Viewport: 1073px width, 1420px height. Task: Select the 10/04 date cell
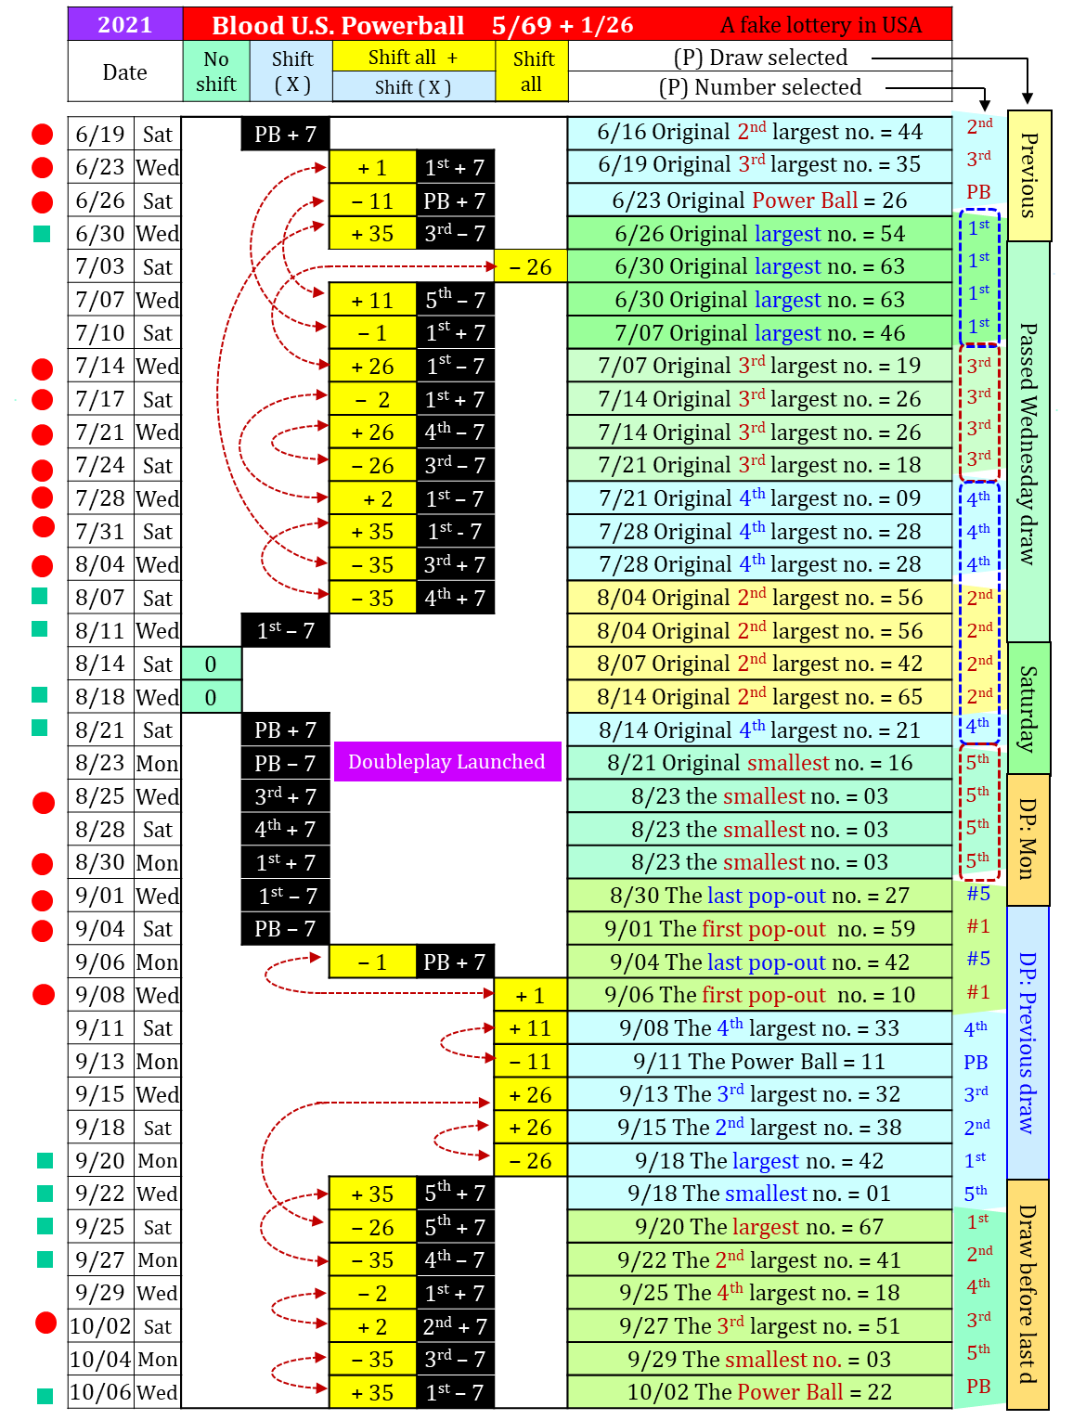coord(100,1360)
